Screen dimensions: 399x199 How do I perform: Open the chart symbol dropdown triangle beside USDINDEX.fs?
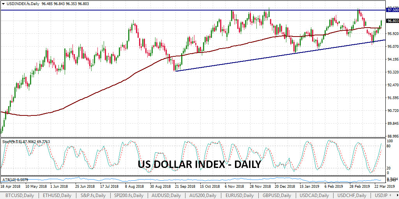tap(3, 4)
